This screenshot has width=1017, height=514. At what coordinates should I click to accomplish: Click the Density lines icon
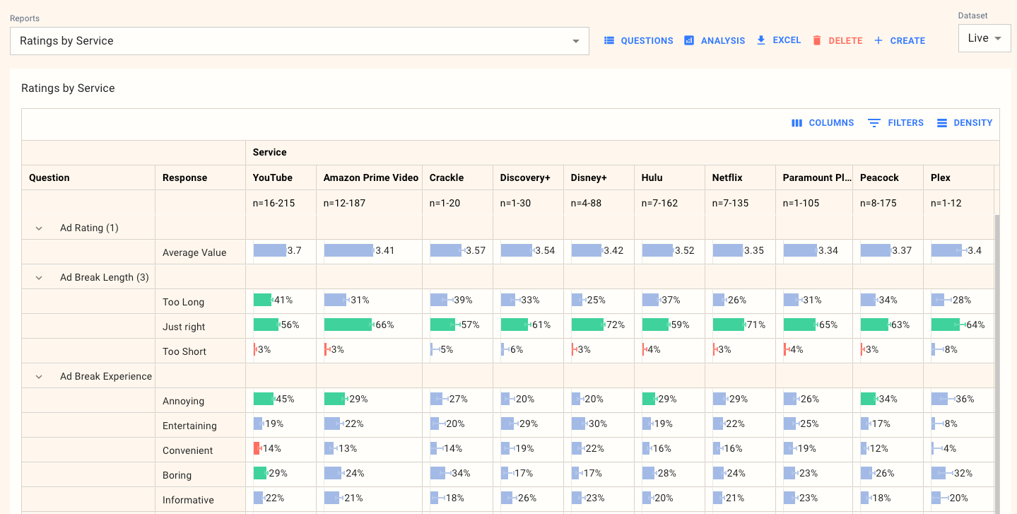pyautogui.click(x=942, y=122)
